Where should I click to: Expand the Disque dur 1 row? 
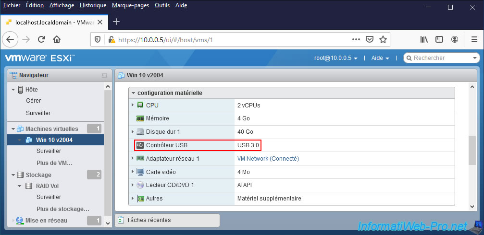[x=133, y=131]
